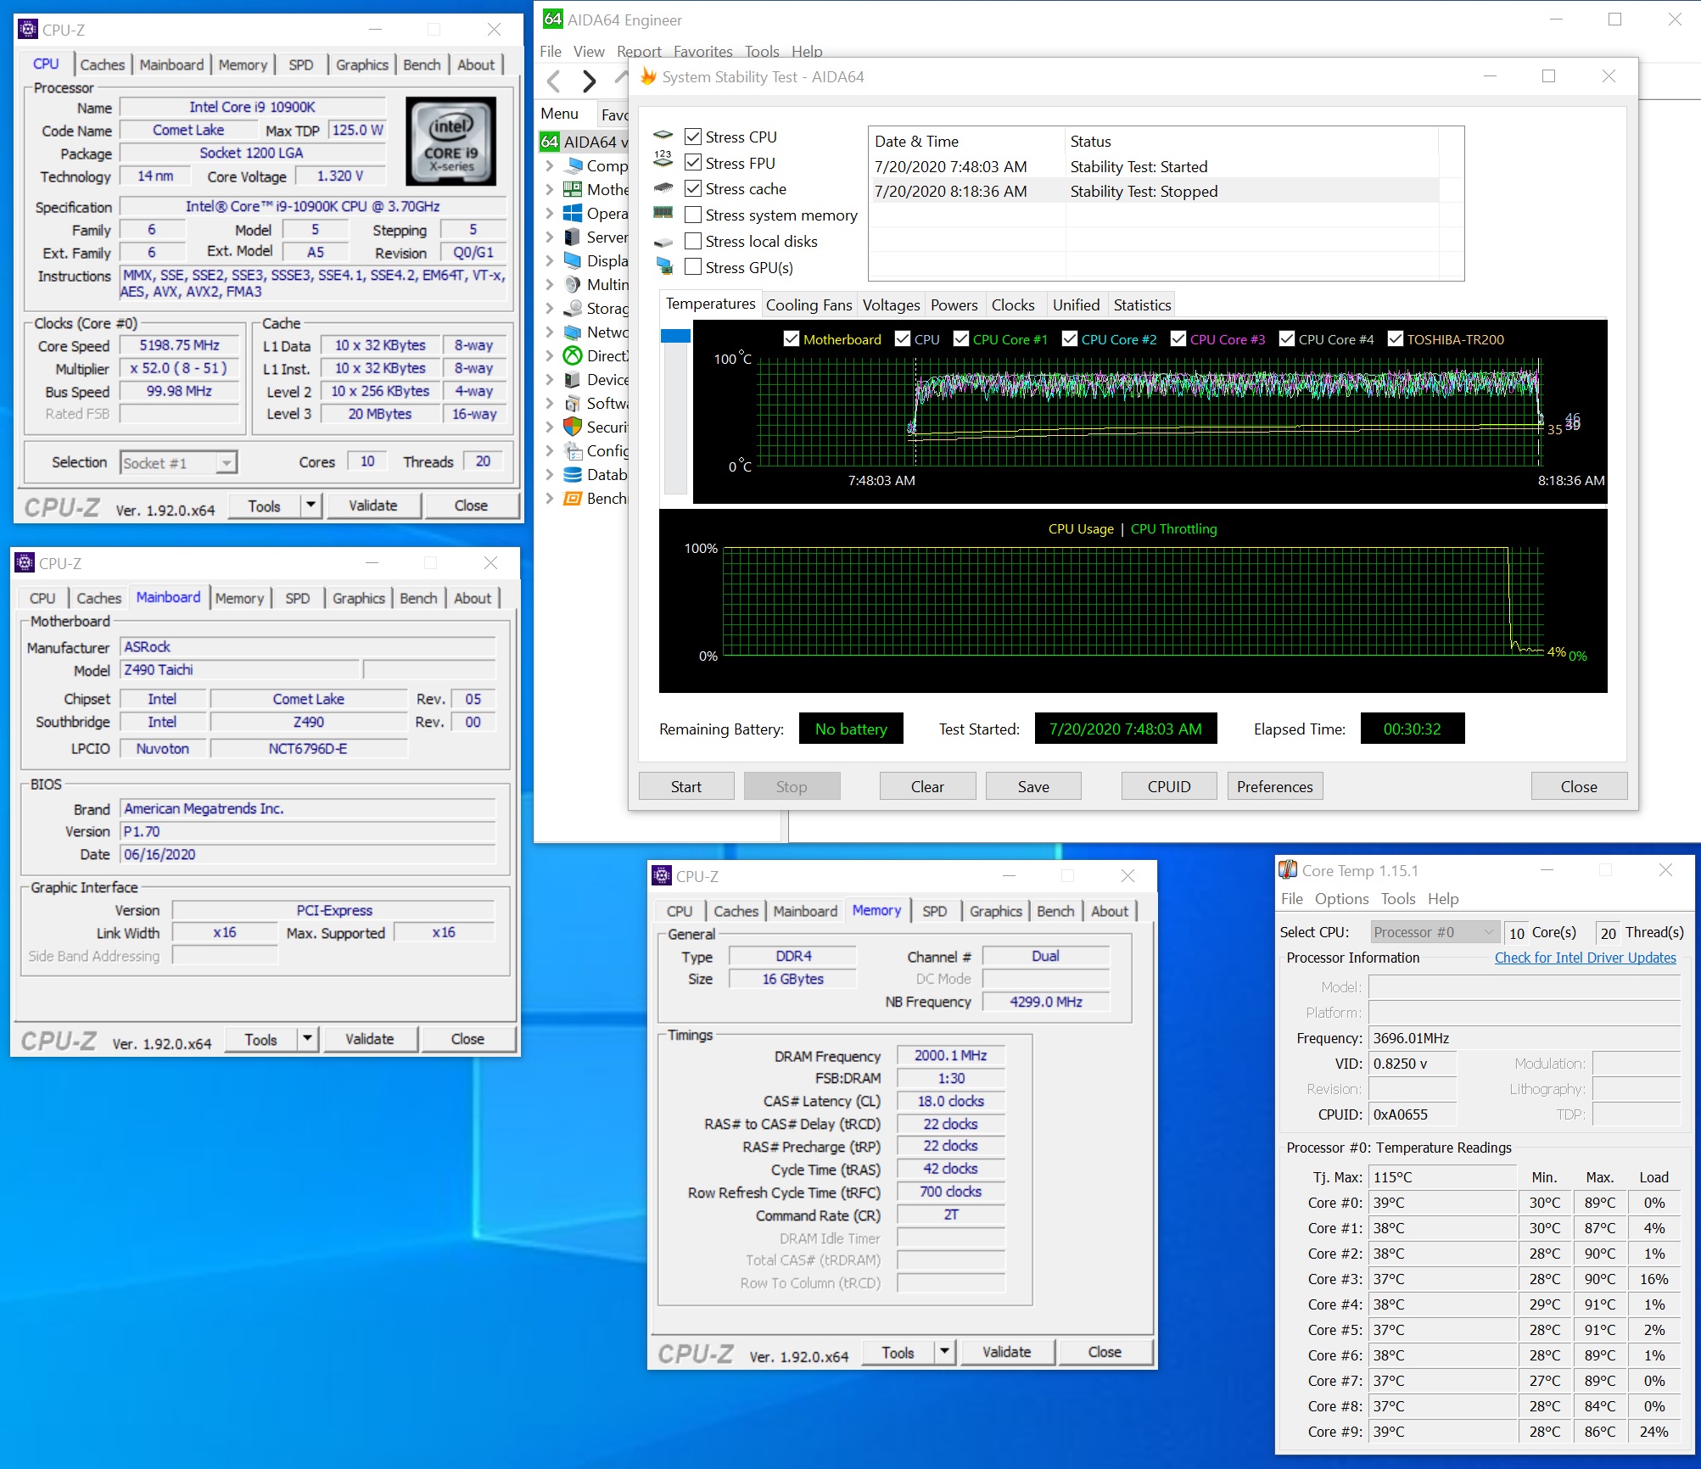
Task: Open Tools dropdown arrow in Memory window
Action: (x=944, y=1352)
